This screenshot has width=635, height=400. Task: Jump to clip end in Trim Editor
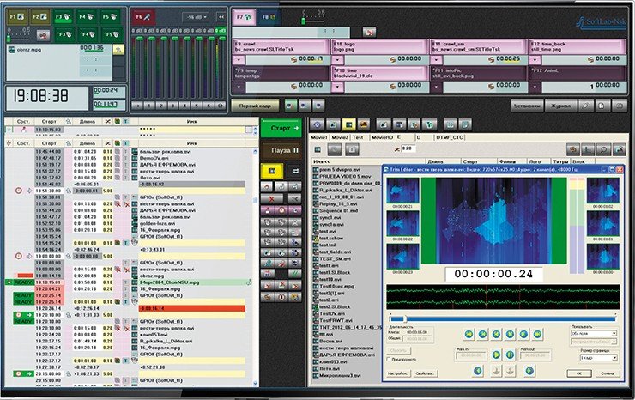point(537,335)
